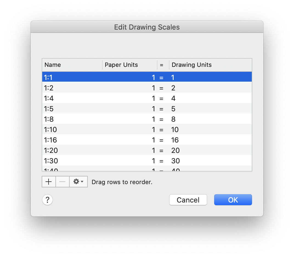Click the minus icon to remove scale

click(63, 182)
